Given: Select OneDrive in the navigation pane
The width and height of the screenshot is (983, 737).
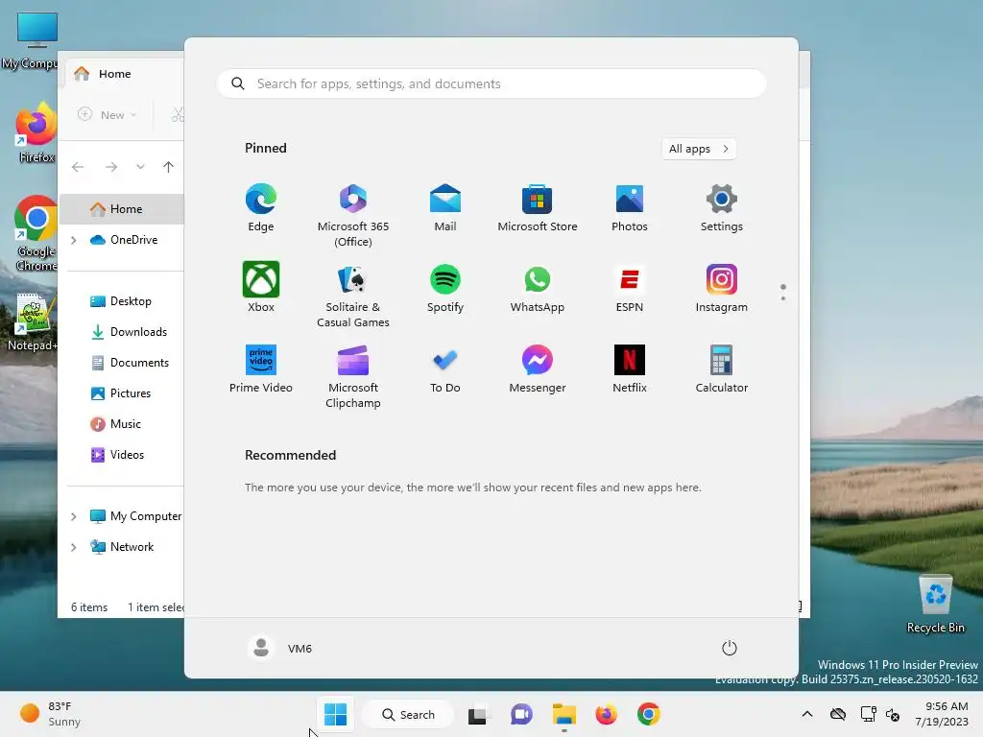Looking at the screenshot, I should [x=124, y=240].
